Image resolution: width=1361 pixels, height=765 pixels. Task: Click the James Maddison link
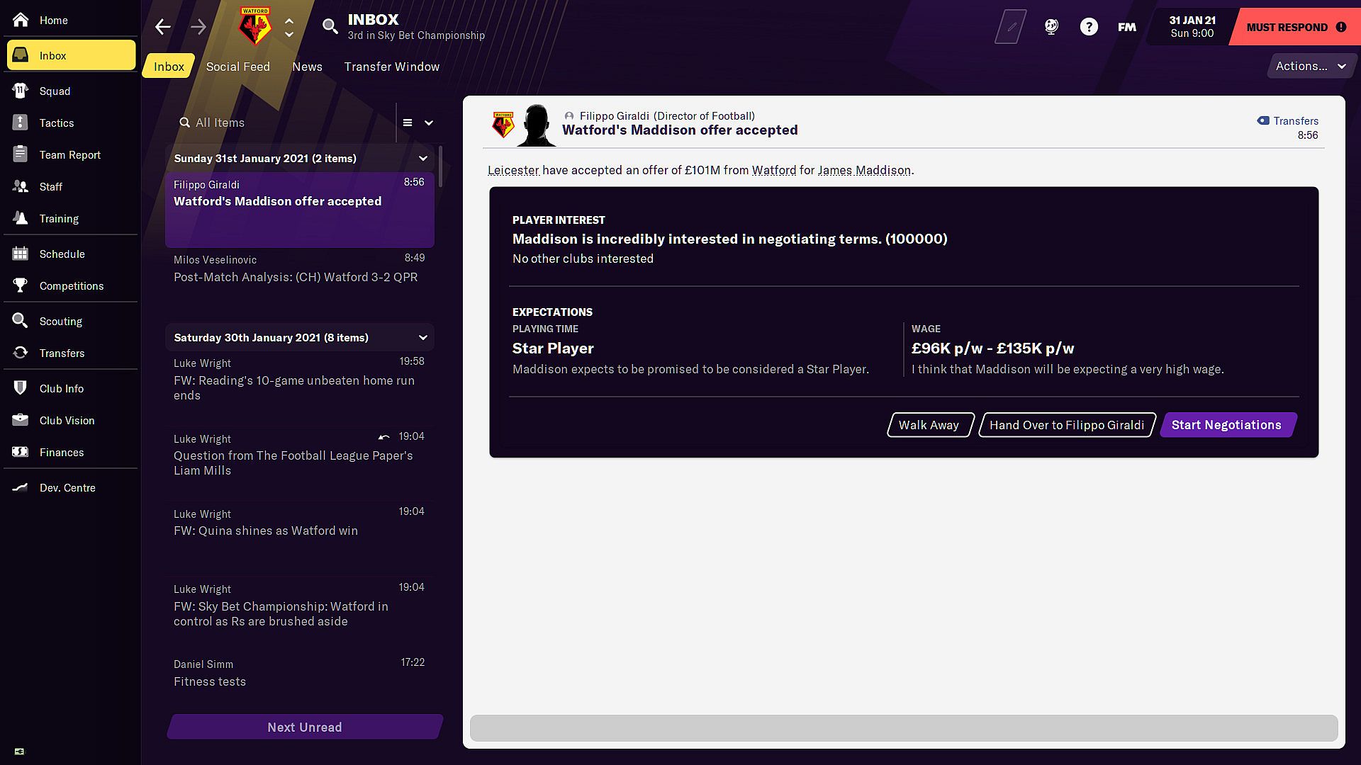pos(864,170)
